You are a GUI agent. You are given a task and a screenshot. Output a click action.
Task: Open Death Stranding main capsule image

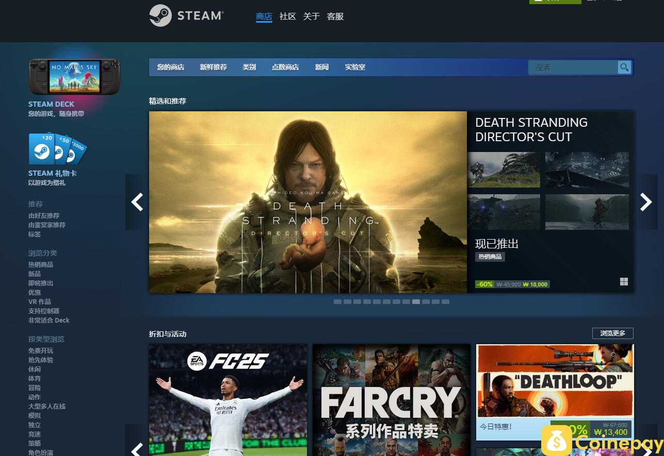tap(308, 202)
